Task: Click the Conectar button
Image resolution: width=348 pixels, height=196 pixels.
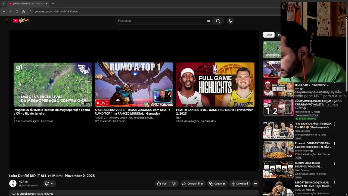Action: click(217, 183)
